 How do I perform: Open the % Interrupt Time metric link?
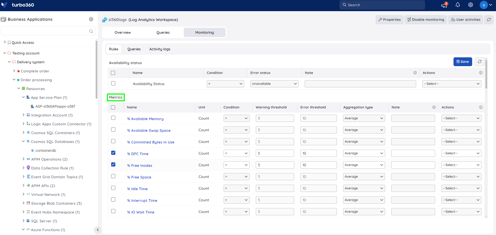pyautogui.click(x=142, y=201)
